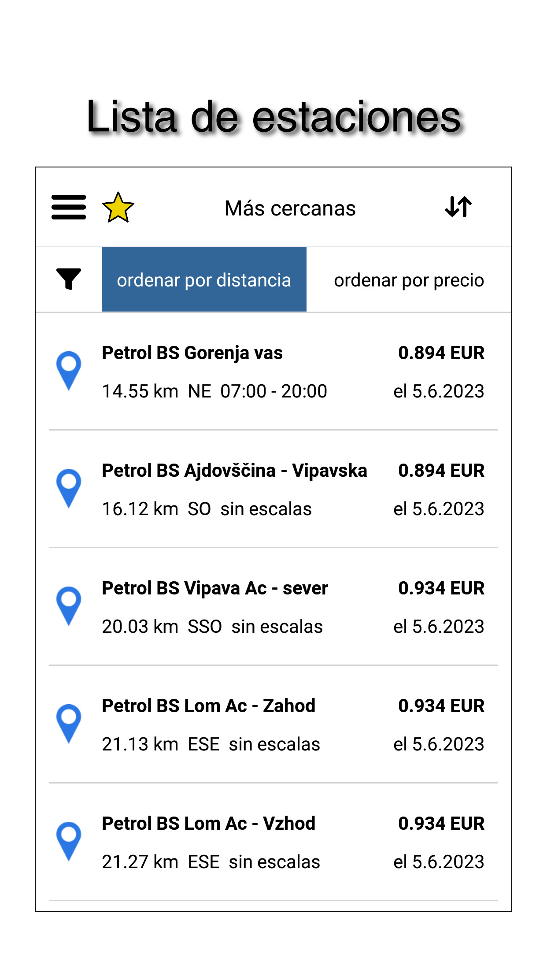
Task: Open Petrol BS Ajdovščina - Vipavska station
Action: [x=234, y=471]
